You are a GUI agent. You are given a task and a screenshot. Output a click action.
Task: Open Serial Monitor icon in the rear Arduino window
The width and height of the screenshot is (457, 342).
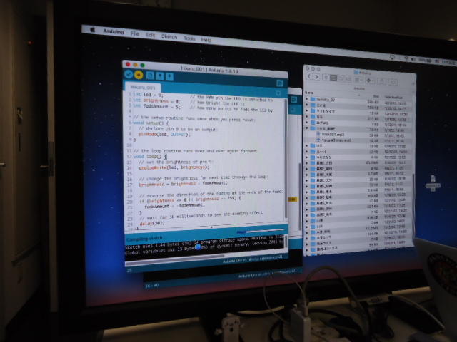coord(293,100)
